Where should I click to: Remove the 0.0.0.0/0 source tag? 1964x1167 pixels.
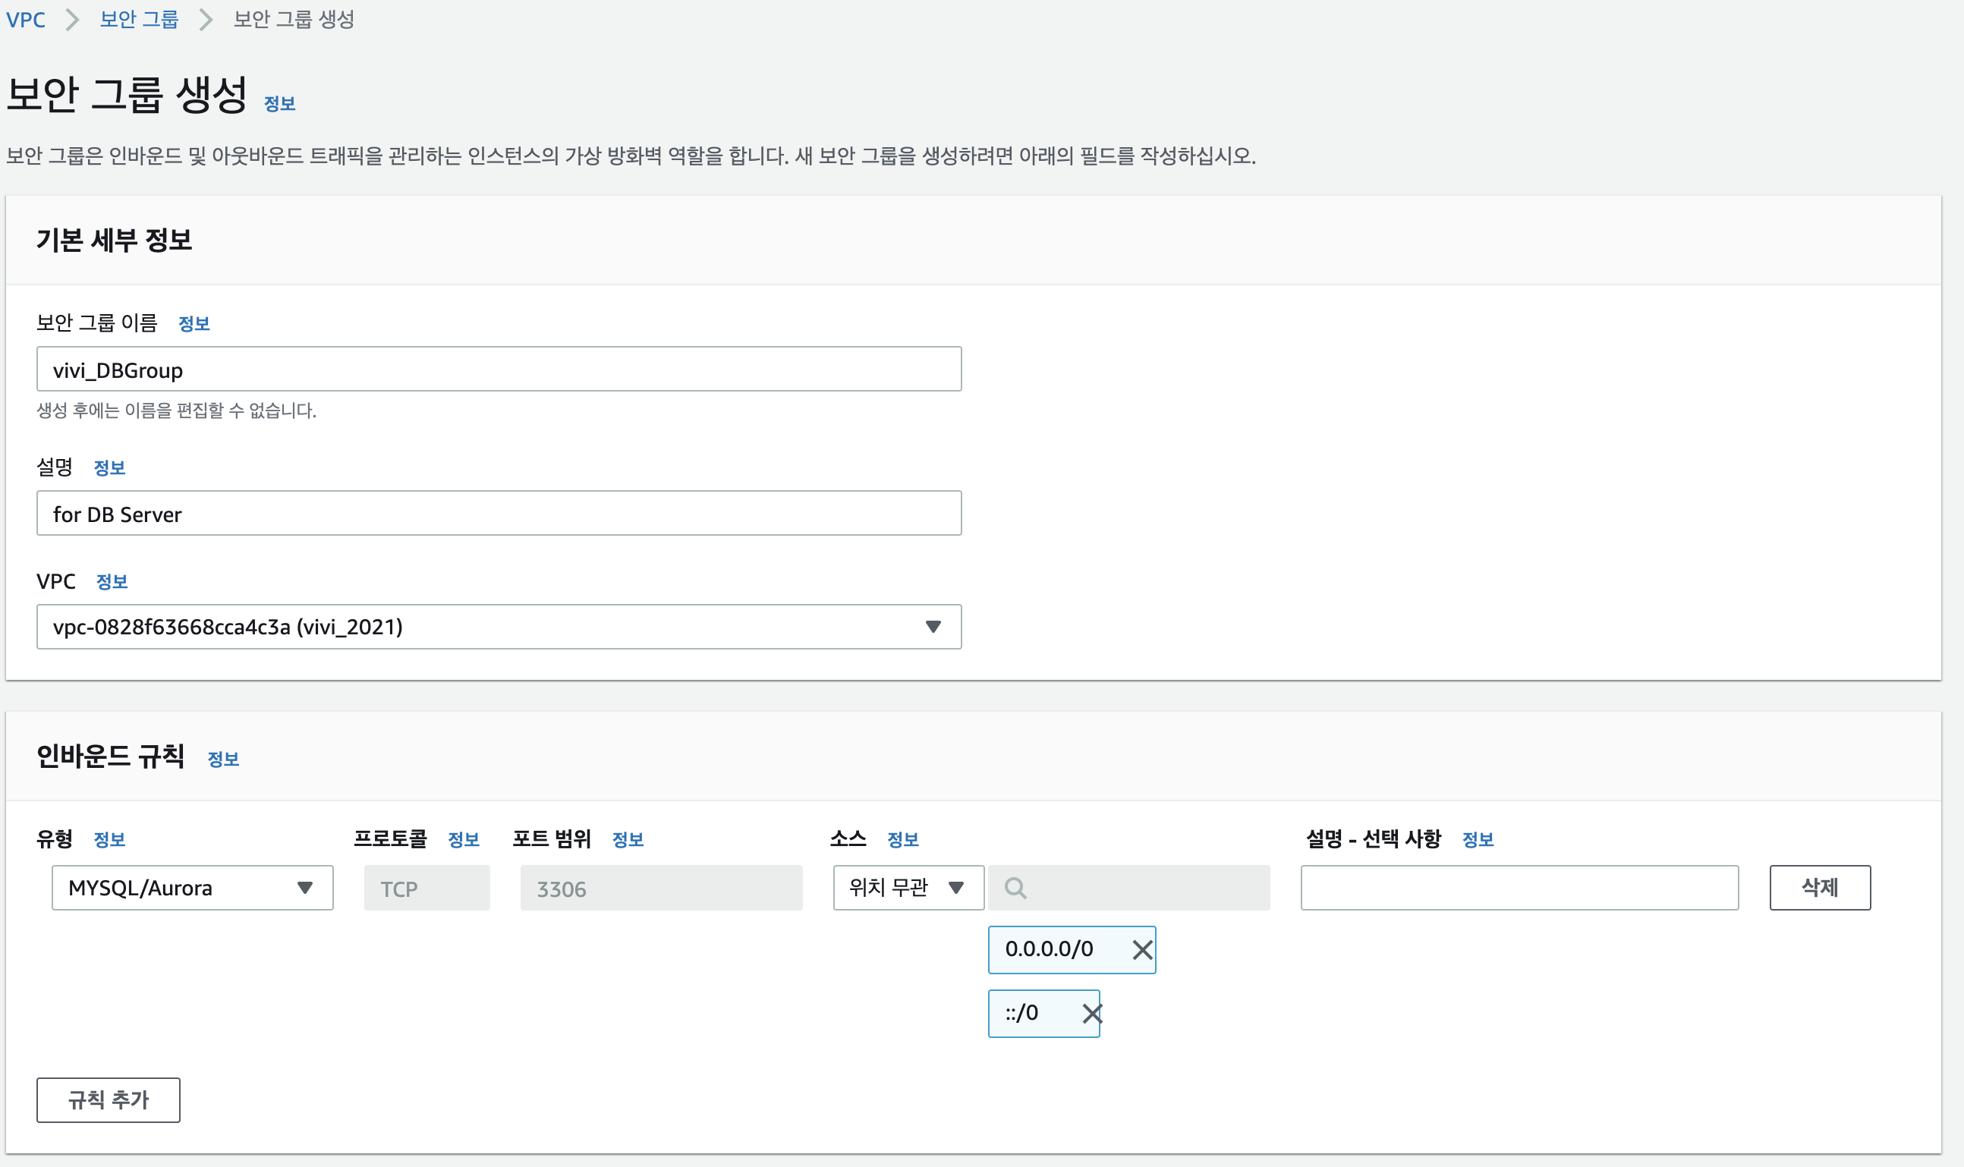1142,950
